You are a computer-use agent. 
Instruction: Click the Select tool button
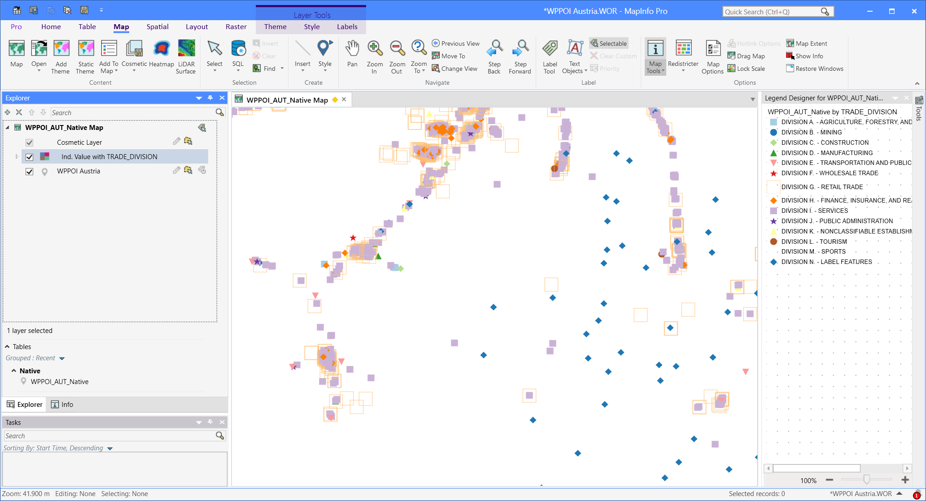(x=214, y=56)
